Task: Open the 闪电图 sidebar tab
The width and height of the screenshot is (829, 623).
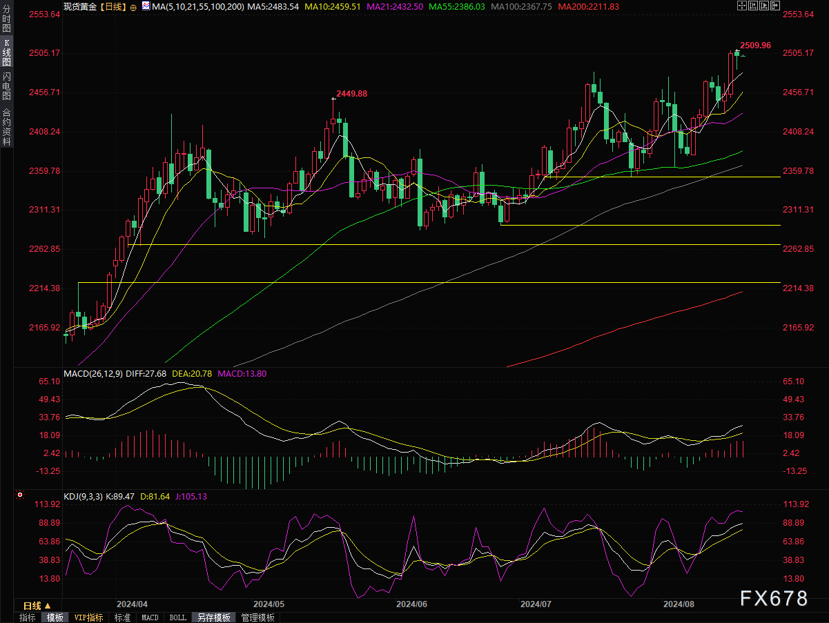Action: click(7, 86)
